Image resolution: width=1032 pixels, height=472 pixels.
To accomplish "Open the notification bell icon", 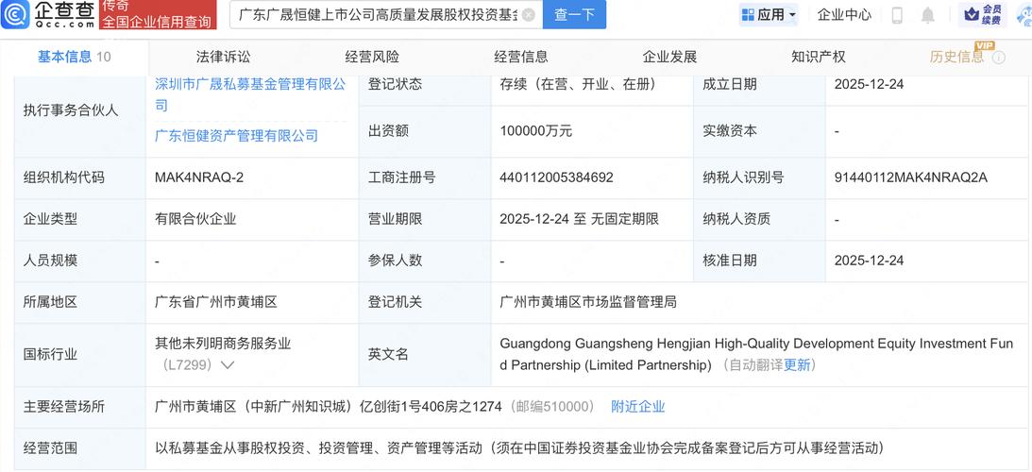I will [928, 15].
